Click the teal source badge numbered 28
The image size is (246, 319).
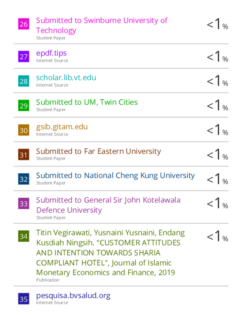click(23, 81)
